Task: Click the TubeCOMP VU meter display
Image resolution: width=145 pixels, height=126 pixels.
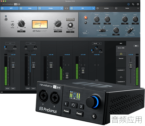Action: pyautogui.click(x=40, y=24)
